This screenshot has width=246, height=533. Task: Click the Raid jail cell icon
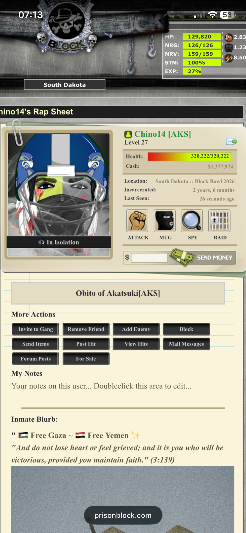[219, 221]
